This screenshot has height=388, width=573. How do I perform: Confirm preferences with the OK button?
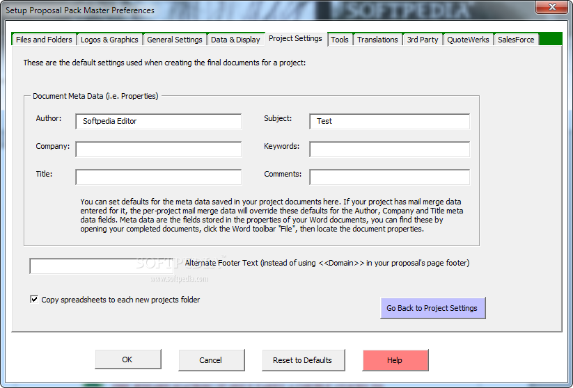click(128, 359)
